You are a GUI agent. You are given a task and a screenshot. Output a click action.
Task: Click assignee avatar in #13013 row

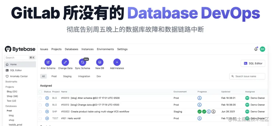(247, 98)
